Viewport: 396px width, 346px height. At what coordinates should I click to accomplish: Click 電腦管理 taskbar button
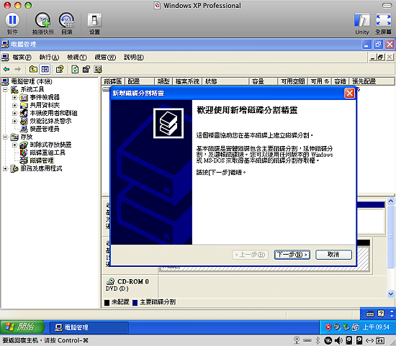[x=89, y=327]
